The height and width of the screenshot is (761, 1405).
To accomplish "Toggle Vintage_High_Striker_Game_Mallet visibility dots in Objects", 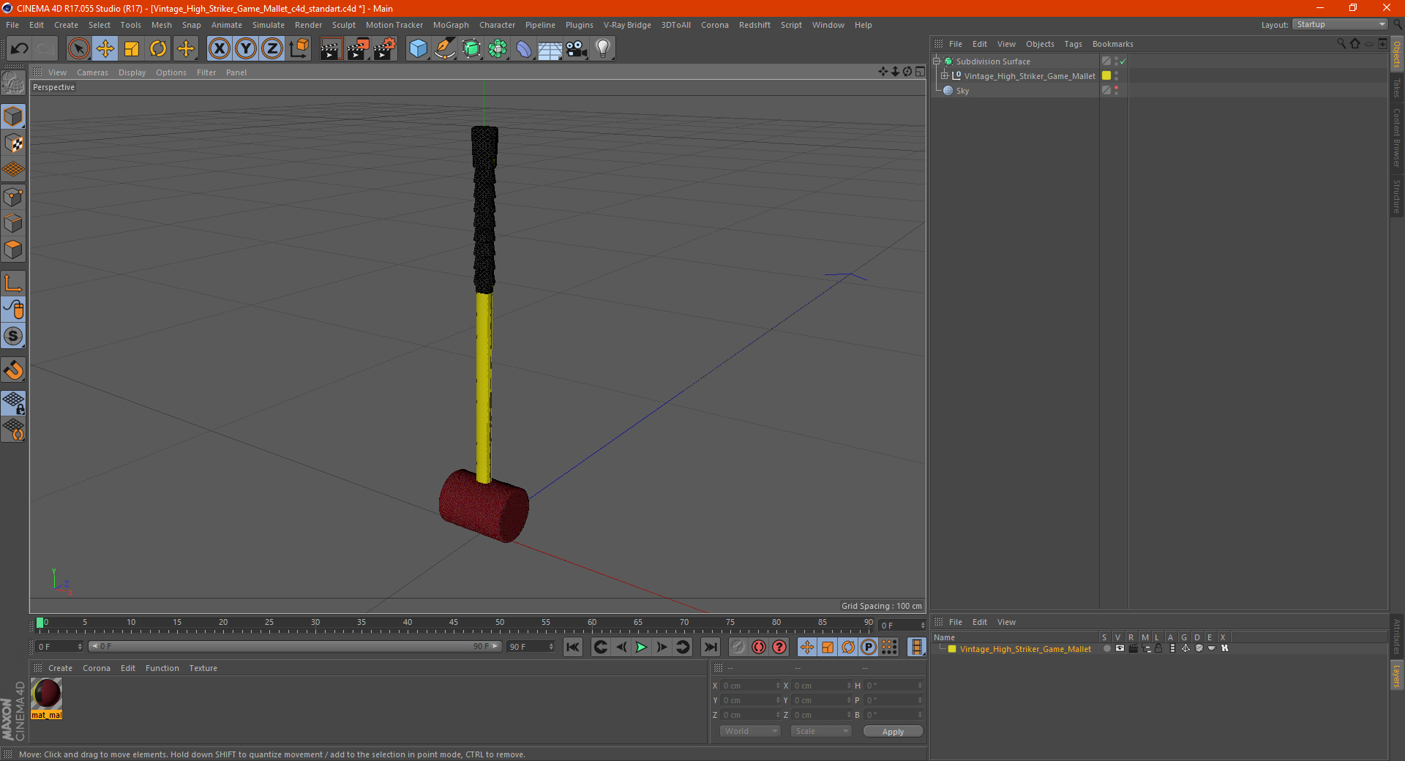I will (1117, 76).
